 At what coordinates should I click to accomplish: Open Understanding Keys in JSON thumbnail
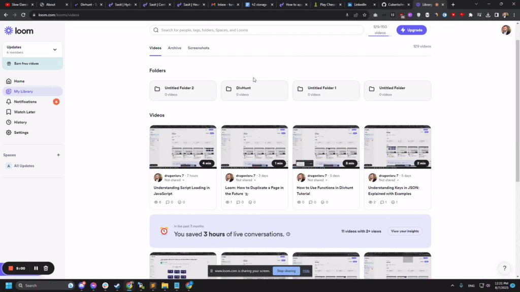pos(397,147)
